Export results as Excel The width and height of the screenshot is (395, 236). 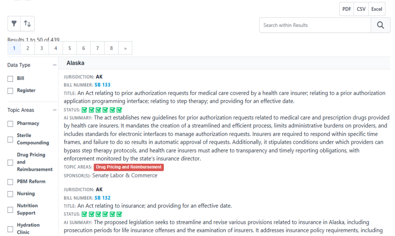[x=377, y=9]
